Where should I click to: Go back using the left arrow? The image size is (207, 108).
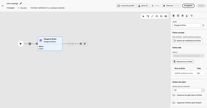(x=3, y=6)
